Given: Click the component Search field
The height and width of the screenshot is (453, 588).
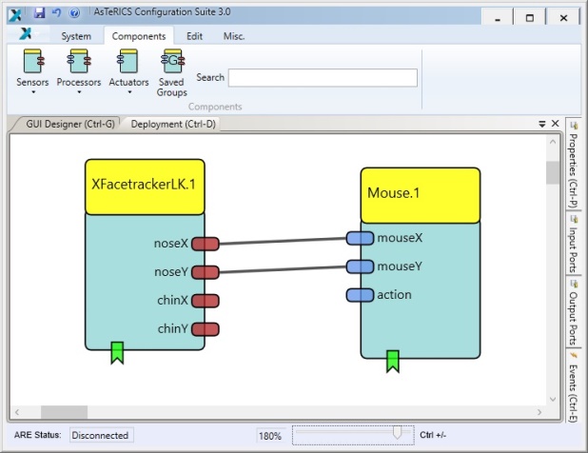Looking at the screenshot, I should click(x=322, y=78).
